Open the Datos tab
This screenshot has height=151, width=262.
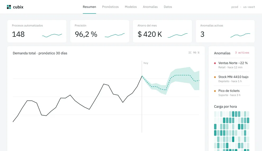pyautogui.click(x=168, y=7)
